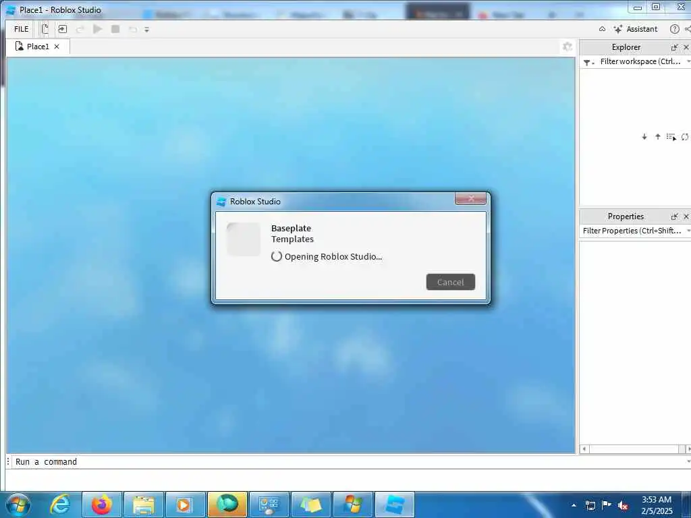
Task: Close the Roblox Studio loading dialog
Action: [470, 199]
